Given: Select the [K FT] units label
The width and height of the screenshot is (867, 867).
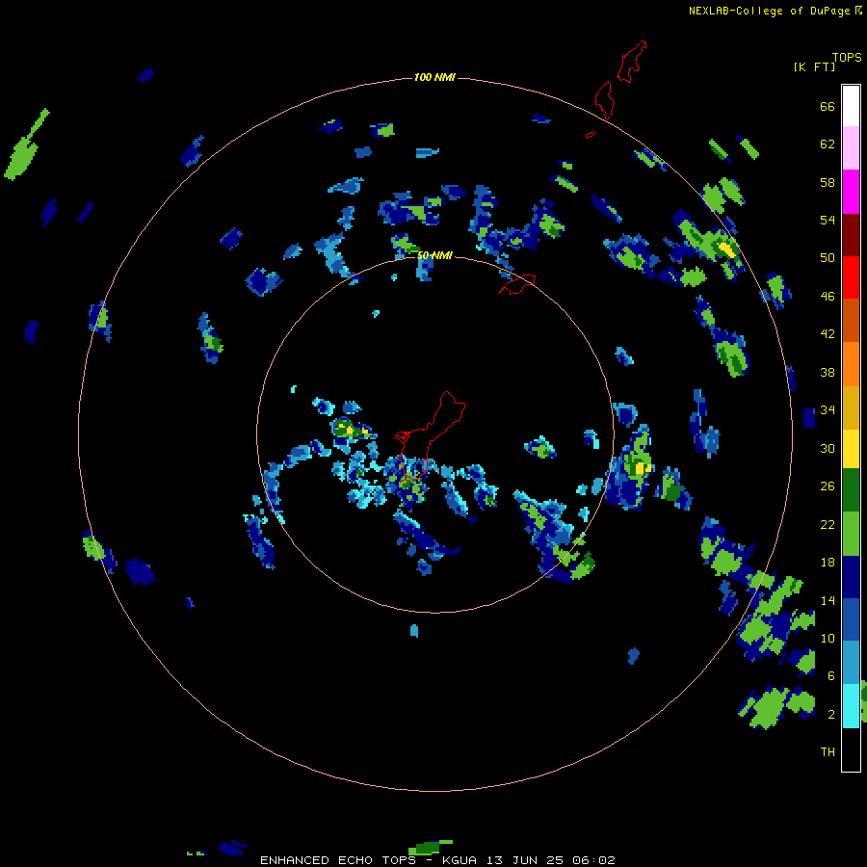Looking at the screenshot, I should click(x=814, y=66).
